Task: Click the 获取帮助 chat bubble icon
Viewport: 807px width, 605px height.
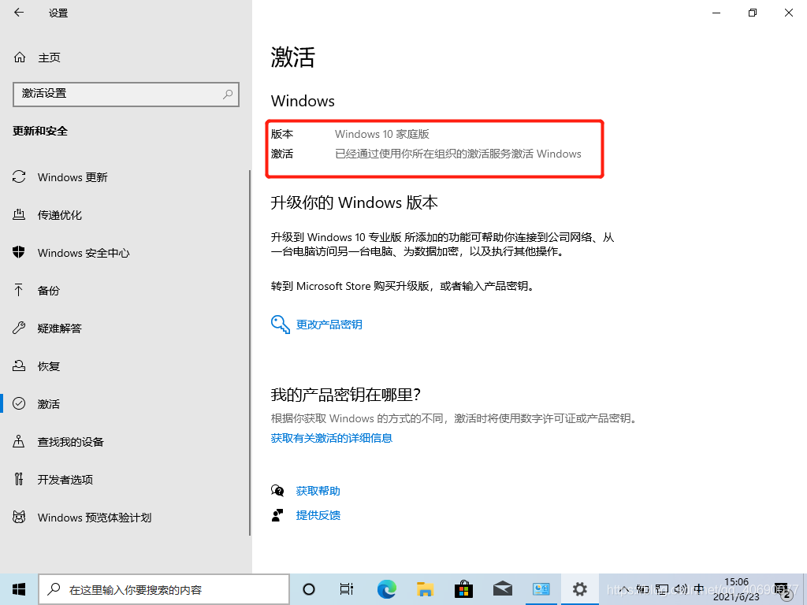Action: coord(277,490)
